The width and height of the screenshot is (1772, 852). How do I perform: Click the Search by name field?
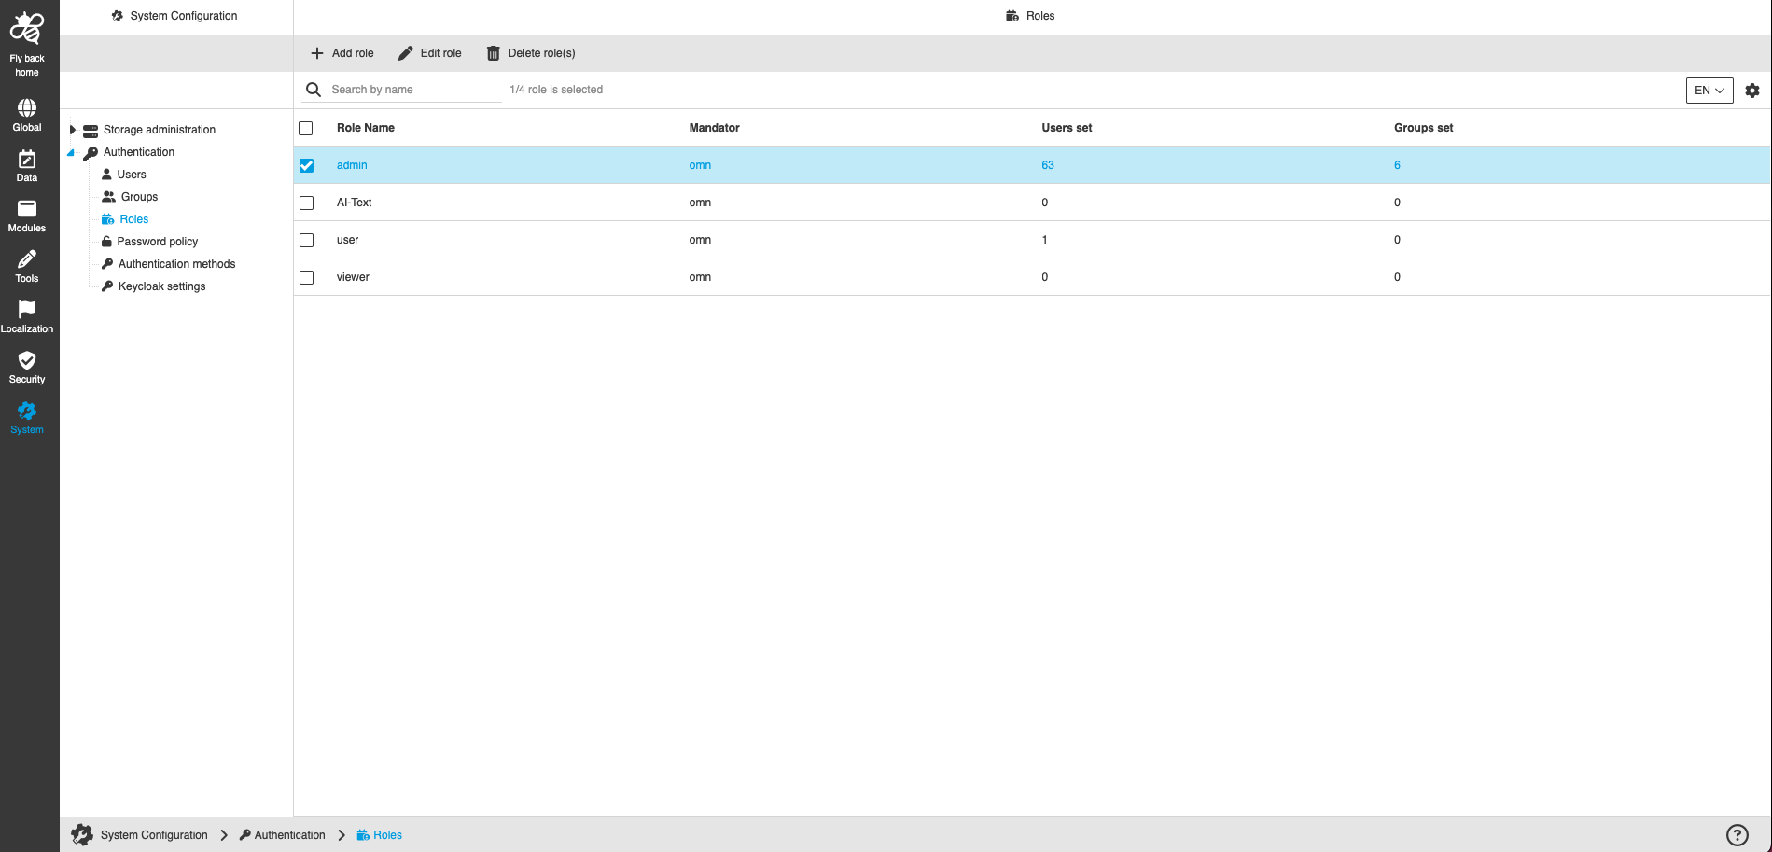(411, 89)
